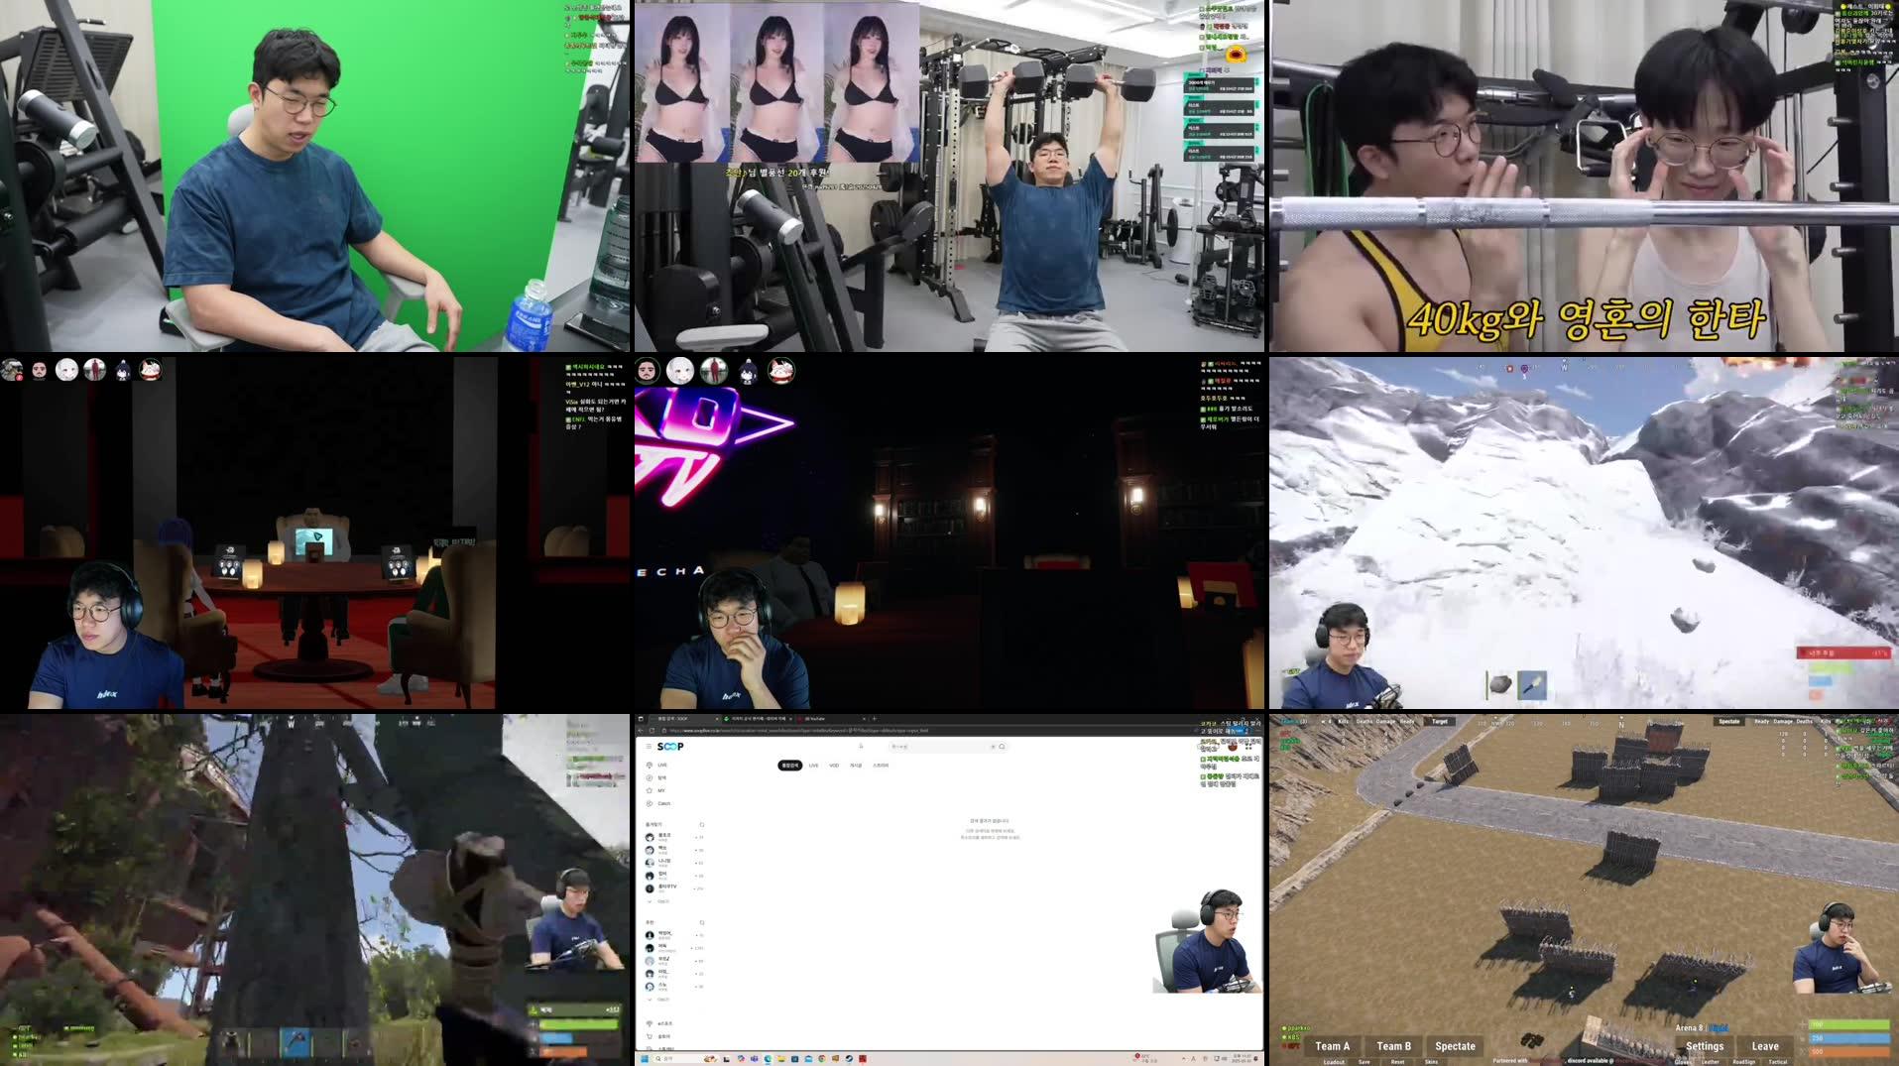The image size is (1899, 1066).
Task: Click dark-haired anime avatar in poker-table stream
Action: (122, 370)
